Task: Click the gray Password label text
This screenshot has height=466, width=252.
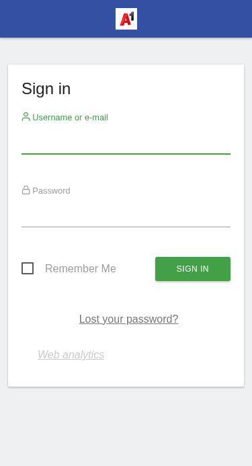Action: click(x=52, y=191)
